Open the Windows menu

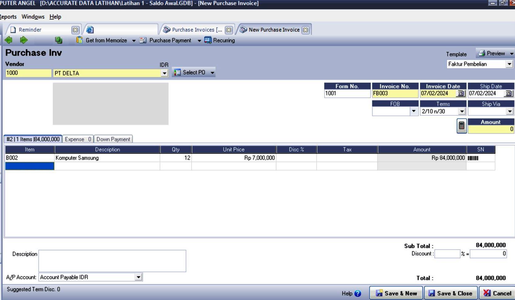pyautogui.click(x=33, y=17)
